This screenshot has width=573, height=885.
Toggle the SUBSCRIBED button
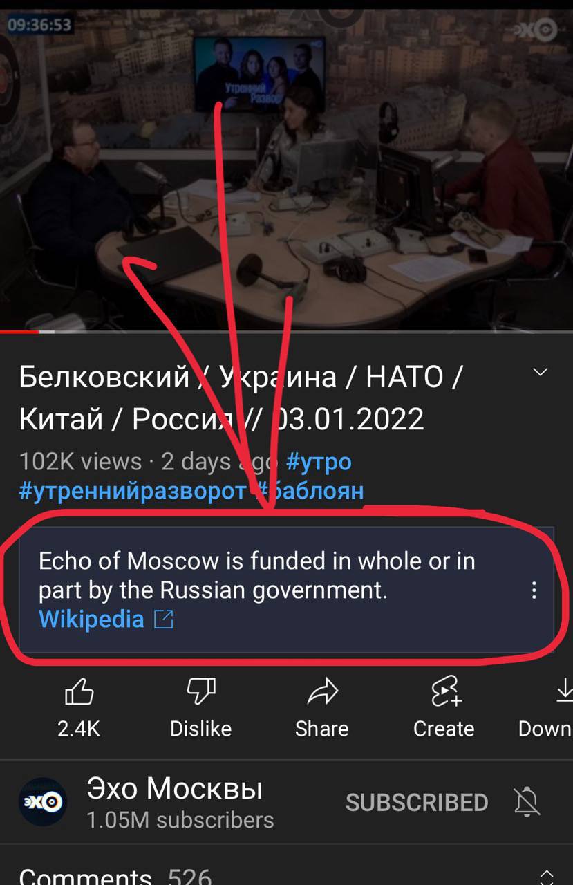pyautogui.click(x=417, y=803)
